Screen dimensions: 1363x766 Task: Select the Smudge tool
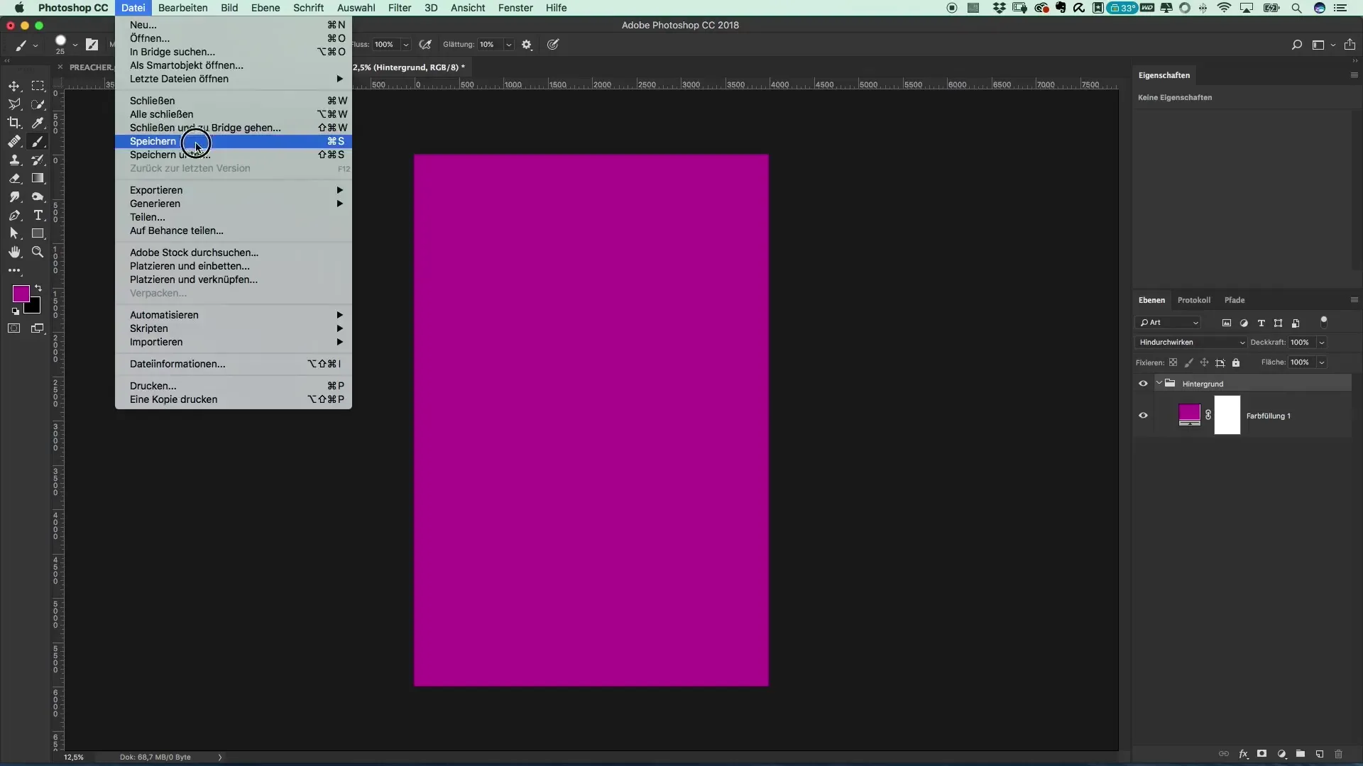(x=14, y=197)
